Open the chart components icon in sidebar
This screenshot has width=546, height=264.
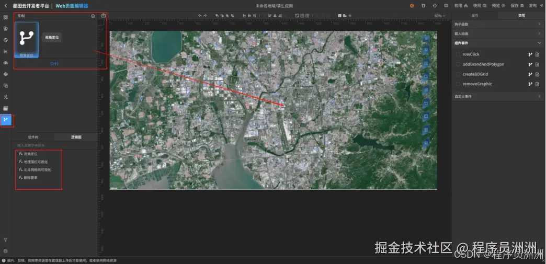coord(6,52)
